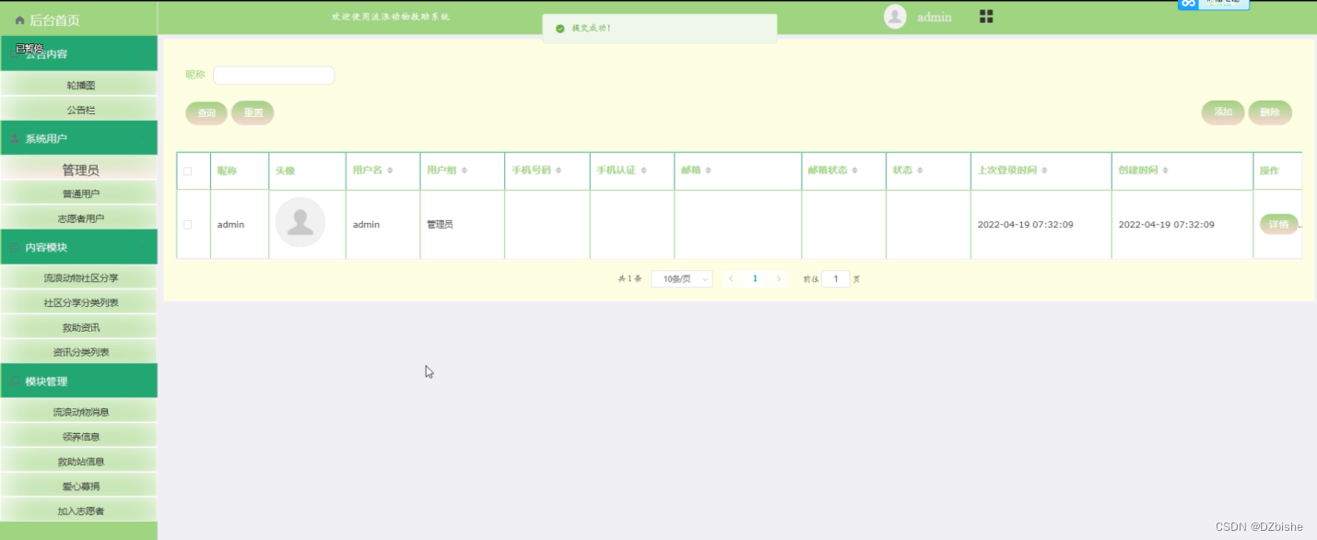Click the 共1条 total count text

629,278
